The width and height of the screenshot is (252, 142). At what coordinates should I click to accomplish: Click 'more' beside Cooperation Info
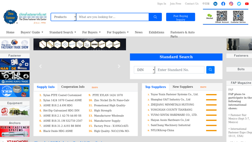coord(95,87)
